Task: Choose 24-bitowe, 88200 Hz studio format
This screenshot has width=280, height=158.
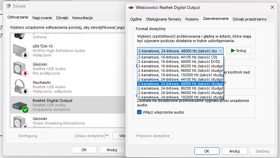Action: tap(180, 88)
